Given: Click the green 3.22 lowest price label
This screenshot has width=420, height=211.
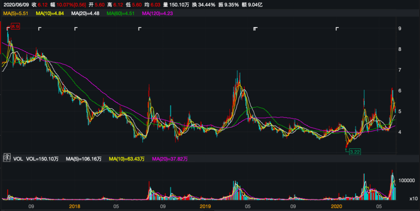Looking at the screenshot, I should pyautogui.click(x=355, y=152).
